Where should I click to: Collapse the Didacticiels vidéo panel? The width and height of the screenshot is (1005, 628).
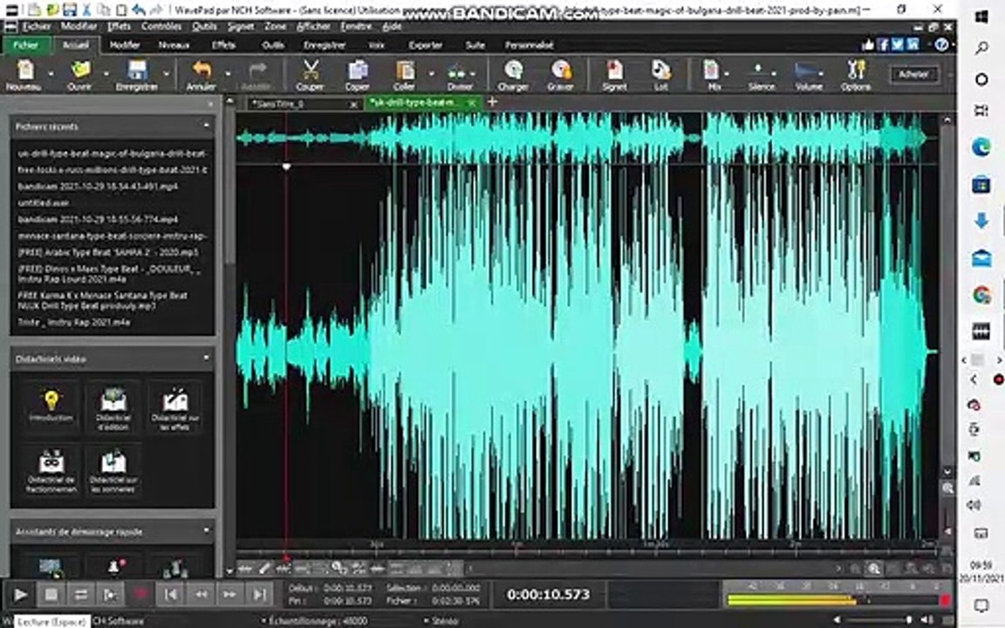point(207,358)
